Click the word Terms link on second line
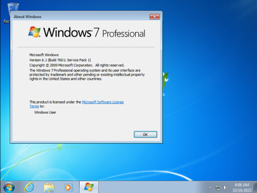This screenshot has height=193, width=257. click(x=34, y=107)
